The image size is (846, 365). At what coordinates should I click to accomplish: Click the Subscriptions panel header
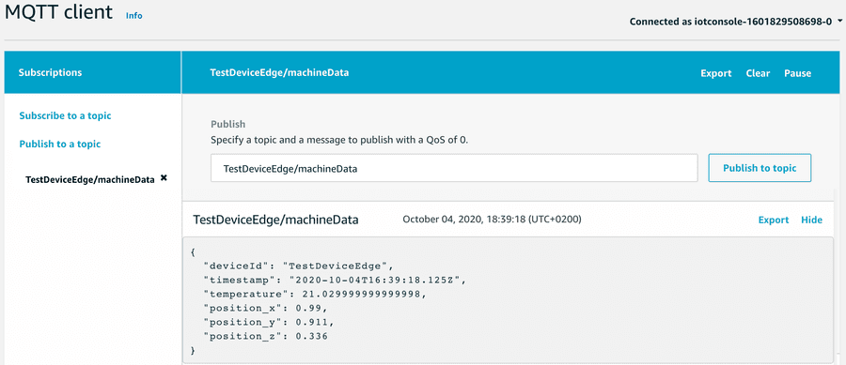click(93, 72)
